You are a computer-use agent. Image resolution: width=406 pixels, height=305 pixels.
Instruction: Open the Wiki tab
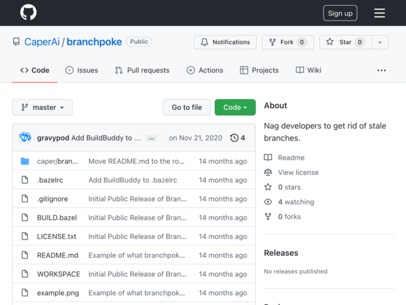click(308, 71)
